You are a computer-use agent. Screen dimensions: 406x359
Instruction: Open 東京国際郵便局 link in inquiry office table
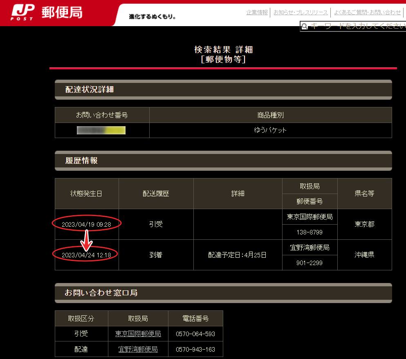(x=138, y=334)
